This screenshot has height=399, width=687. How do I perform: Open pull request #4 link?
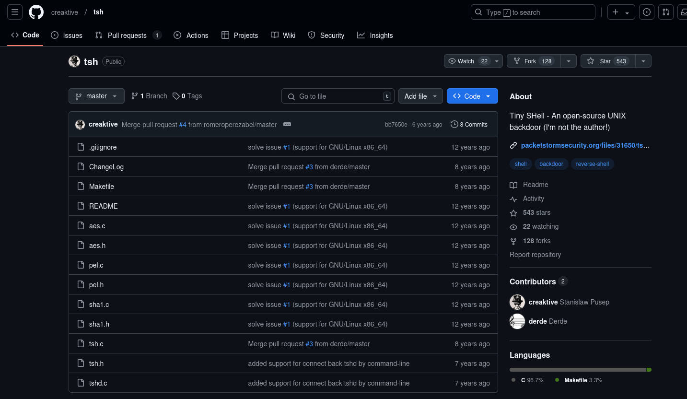183,125
